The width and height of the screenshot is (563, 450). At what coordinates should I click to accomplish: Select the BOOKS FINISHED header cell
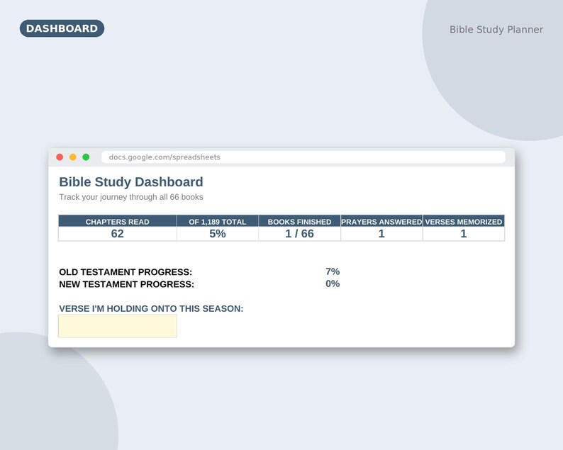[x=299, y=221]
